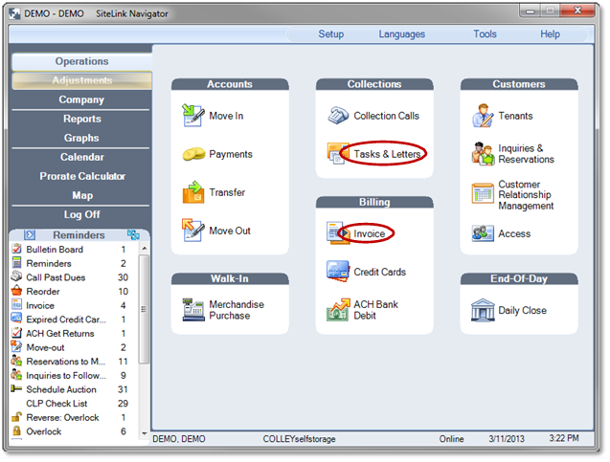Image resolution: width=610 pixels, height=462 pixels.
Task: Log Off from the sidebar
Action: 81,214
